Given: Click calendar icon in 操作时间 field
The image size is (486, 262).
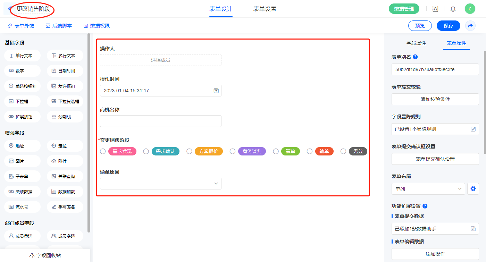Looking at the screenshot, I should tap(216, 91).
